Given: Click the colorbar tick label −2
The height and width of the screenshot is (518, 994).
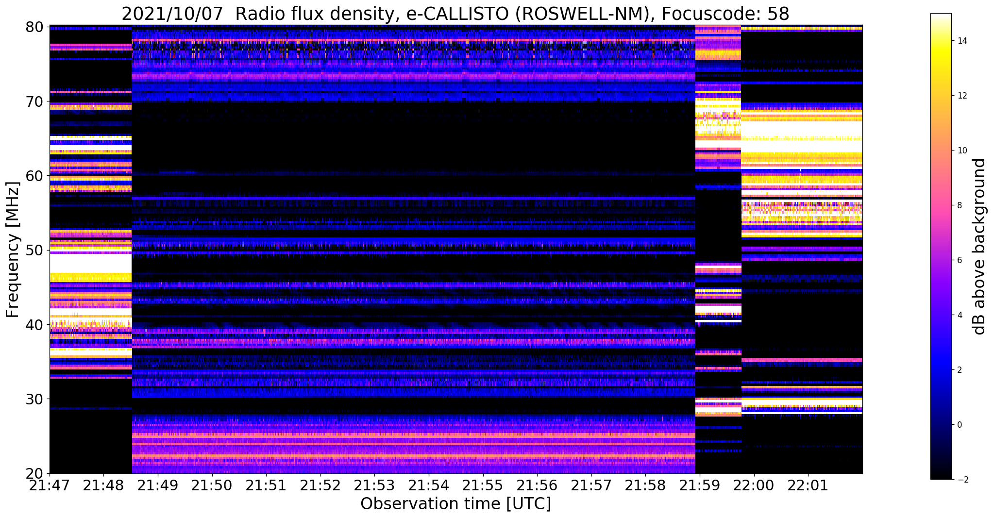Looking at the screenshot, I should pyautogui.click(x=962, y=479).
